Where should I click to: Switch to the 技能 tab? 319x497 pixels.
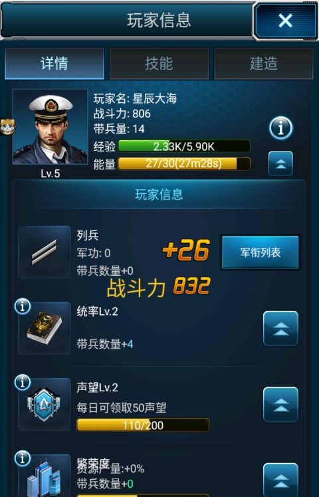coord(159,63)
